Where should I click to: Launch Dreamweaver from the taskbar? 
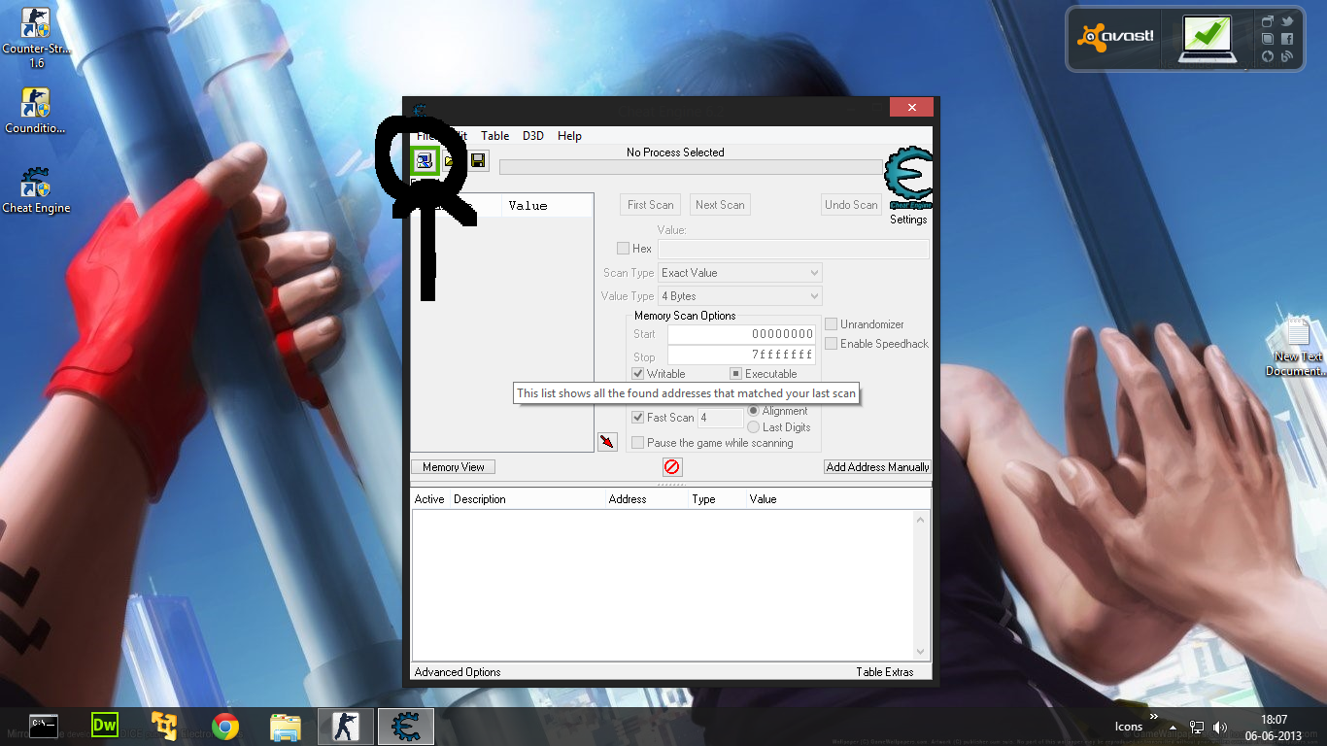(x=104, y=726)
